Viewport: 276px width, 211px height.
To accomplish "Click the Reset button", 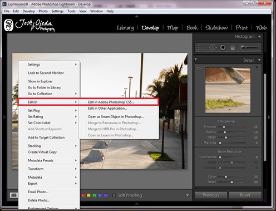I will click(x=245, y=195).
